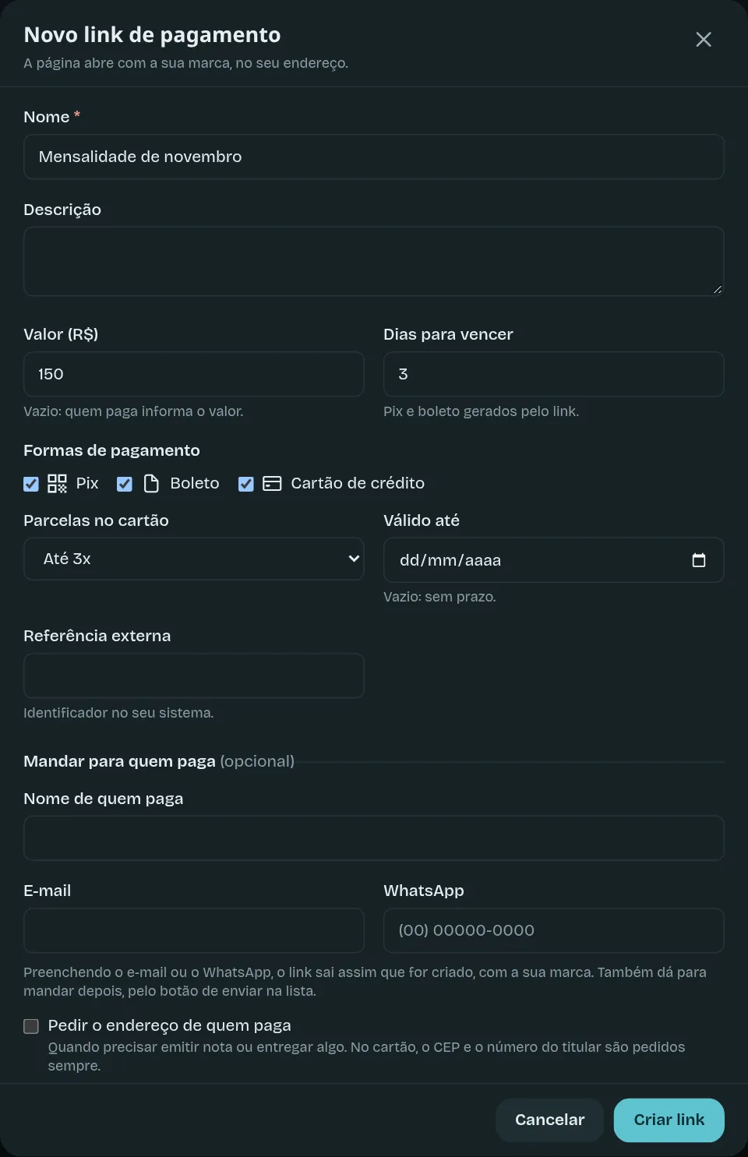
Task: Click the hint 'Vazio: quem paga informa o valor.'
Action: coord(133,411)
